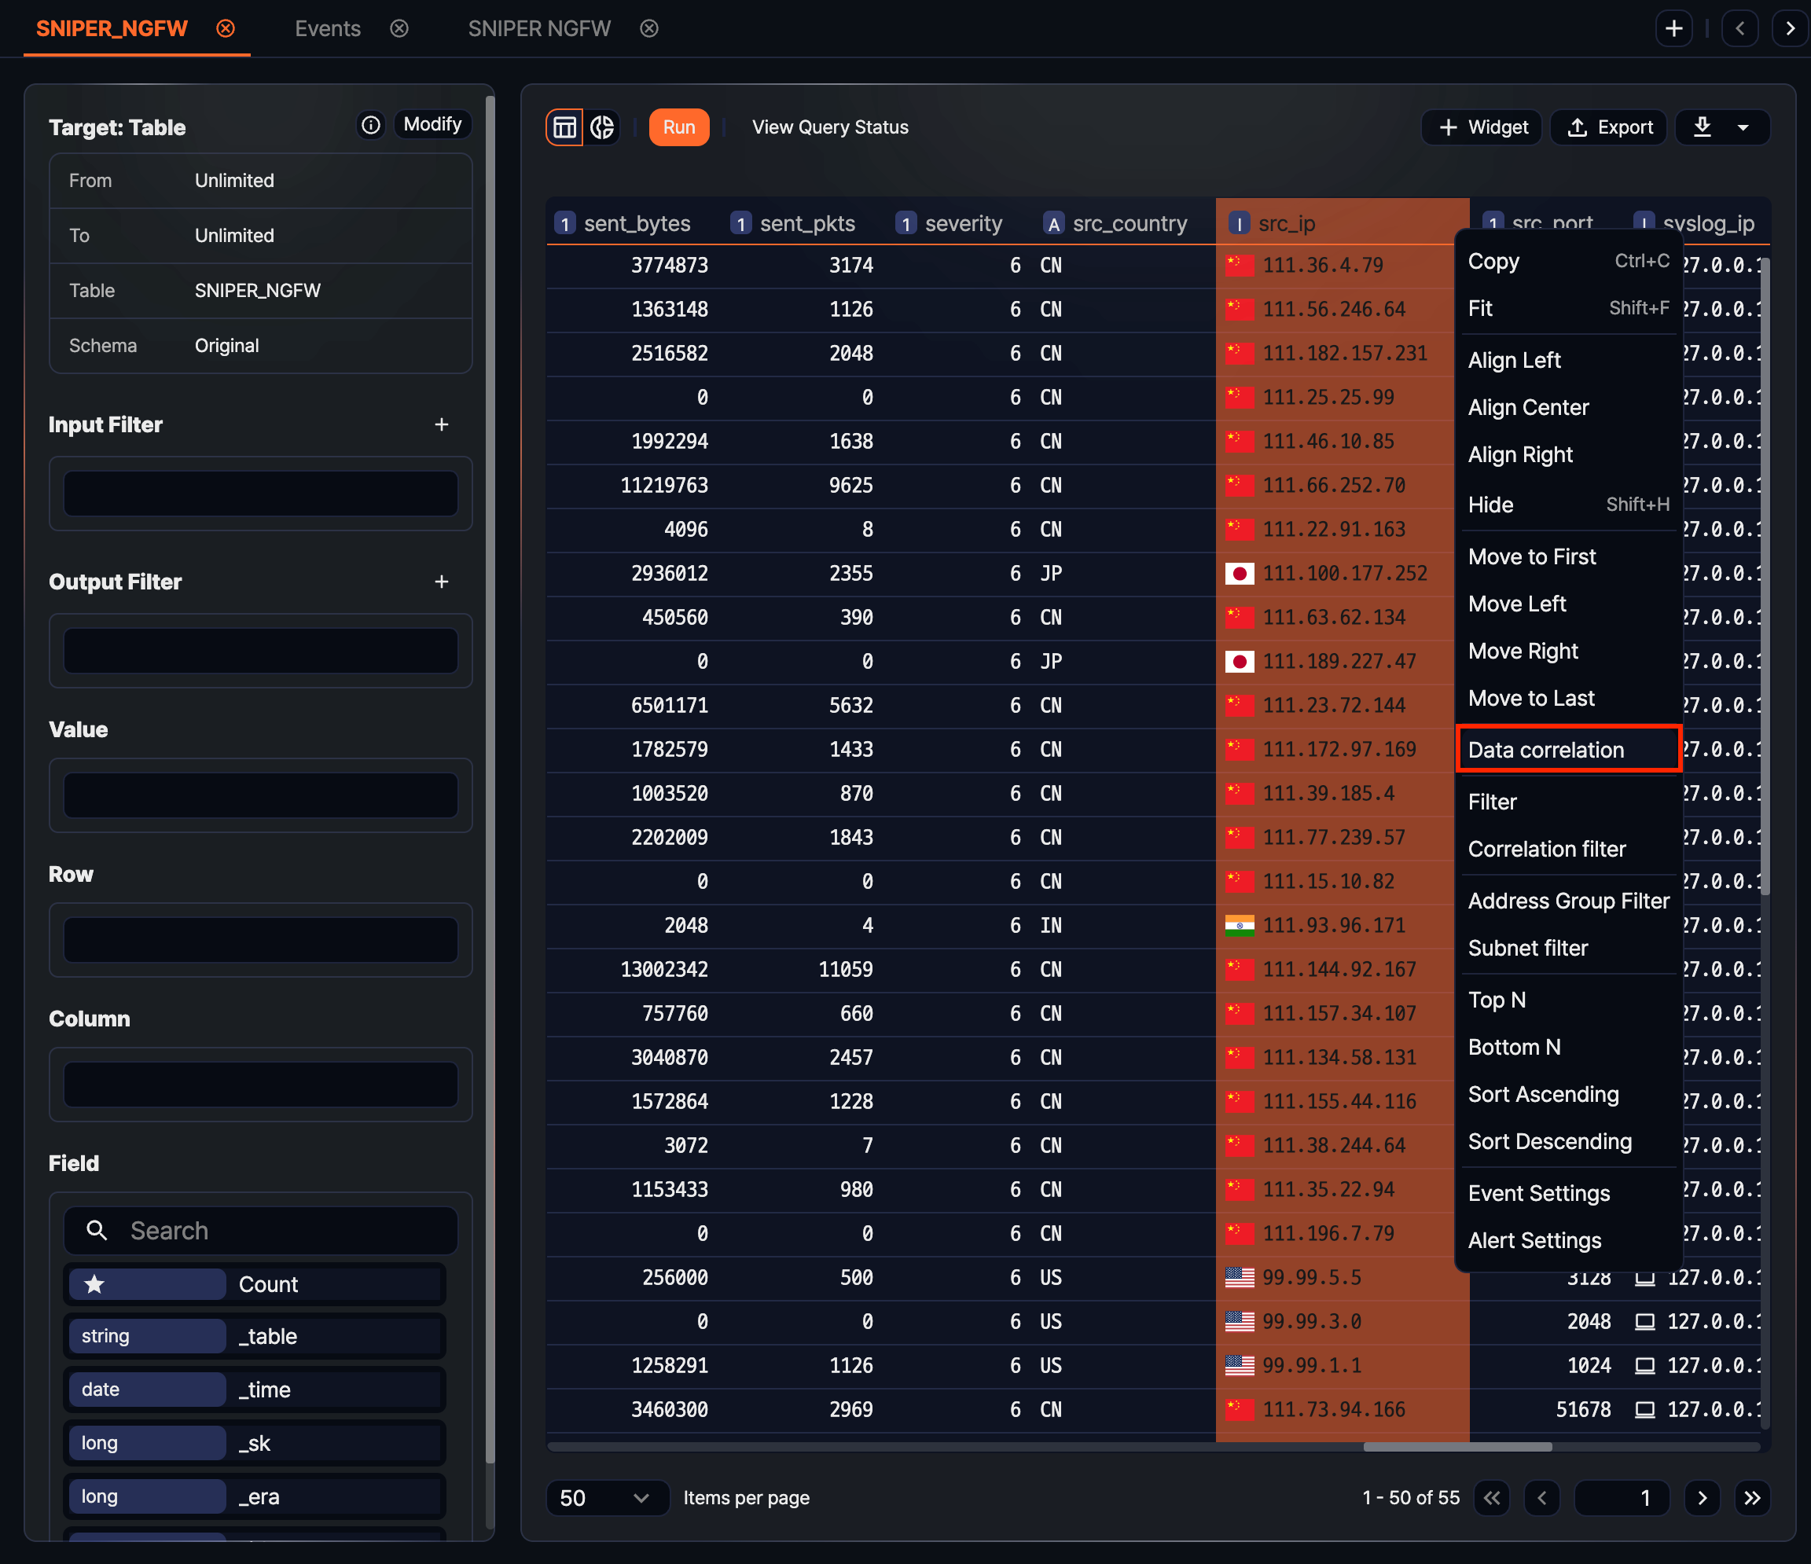Open the items per page dropdown showing 50

pyautogui.click(x=607, y=1498)
